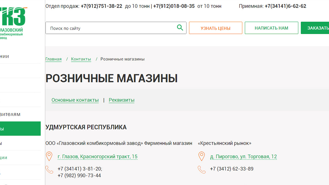
Task: Focus the «Поиск по сайту» search field
Action: pos(116,28)
